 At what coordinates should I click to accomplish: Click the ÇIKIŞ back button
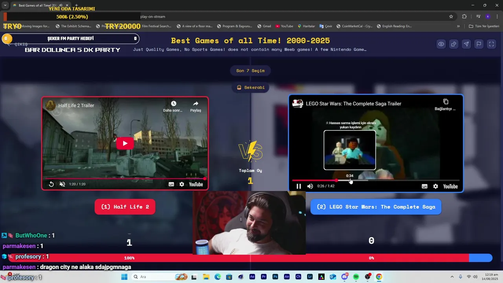18,44
